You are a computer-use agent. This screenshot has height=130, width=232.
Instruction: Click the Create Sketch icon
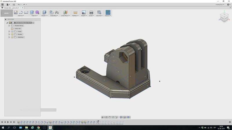pos(16,12)
